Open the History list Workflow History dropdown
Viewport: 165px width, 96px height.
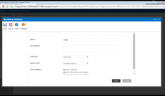pos(76,63)
